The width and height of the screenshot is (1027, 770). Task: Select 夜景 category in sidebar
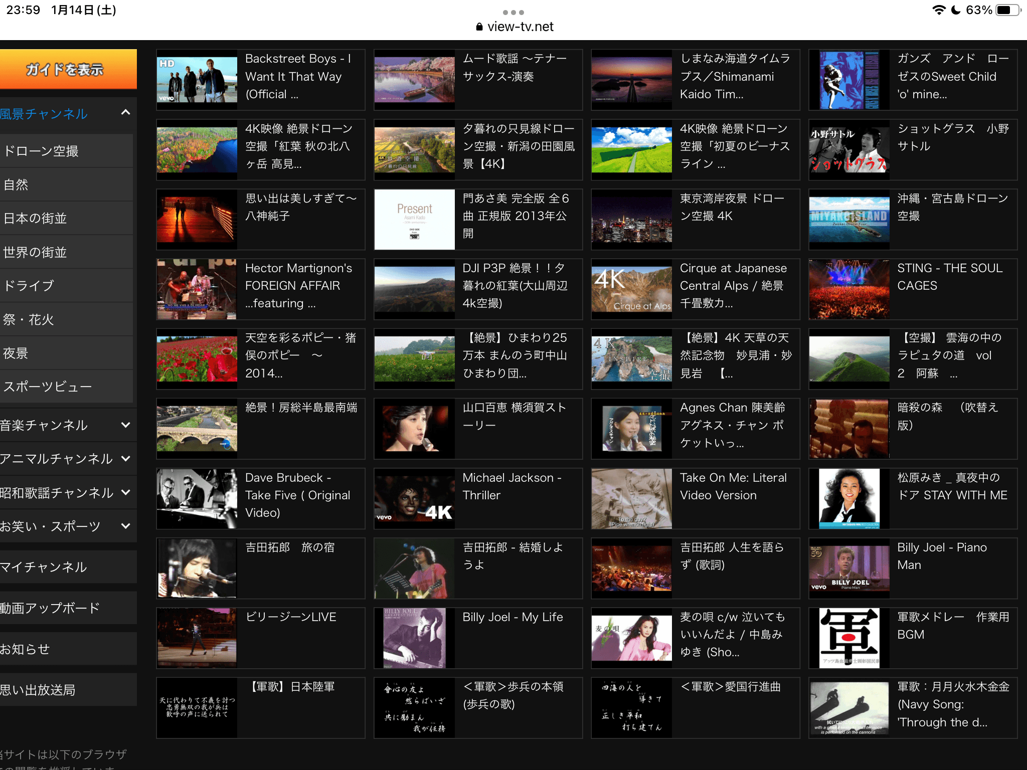[16, 353]
